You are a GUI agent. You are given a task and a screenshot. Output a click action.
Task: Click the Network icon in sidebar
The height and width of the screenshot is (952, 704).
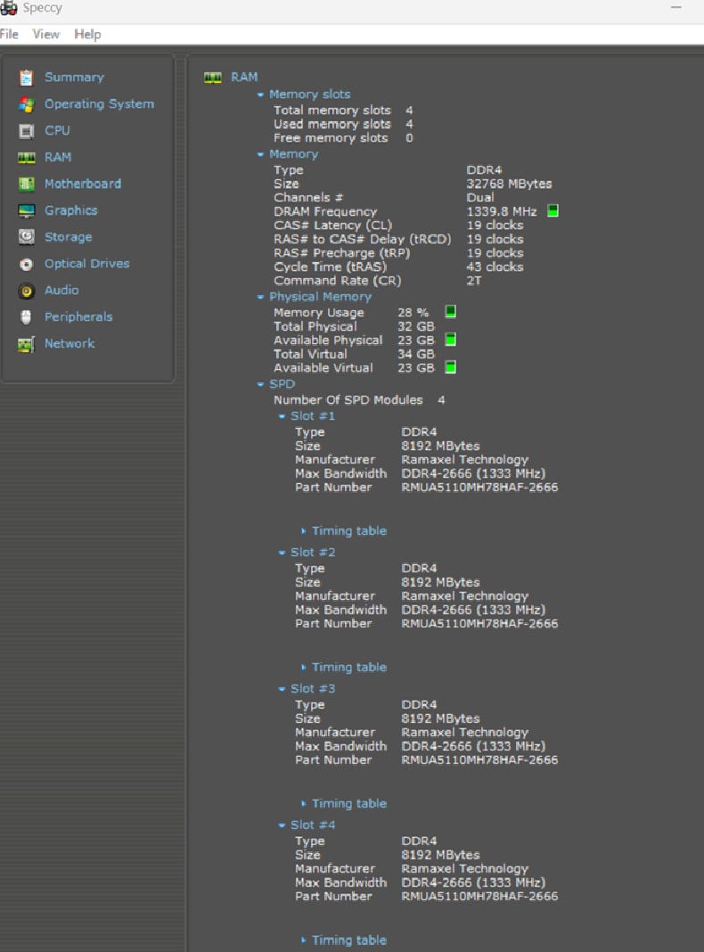pyautogui.click(x=27, y=344)
